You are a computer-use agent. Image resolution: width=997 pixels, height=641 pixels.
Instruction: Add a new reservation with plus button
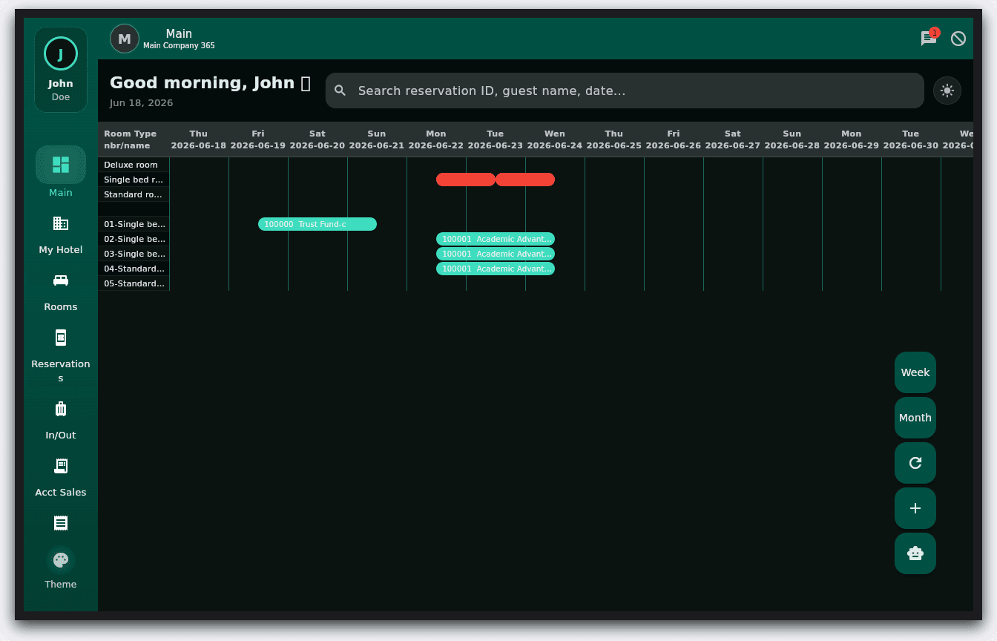point(915,508)
